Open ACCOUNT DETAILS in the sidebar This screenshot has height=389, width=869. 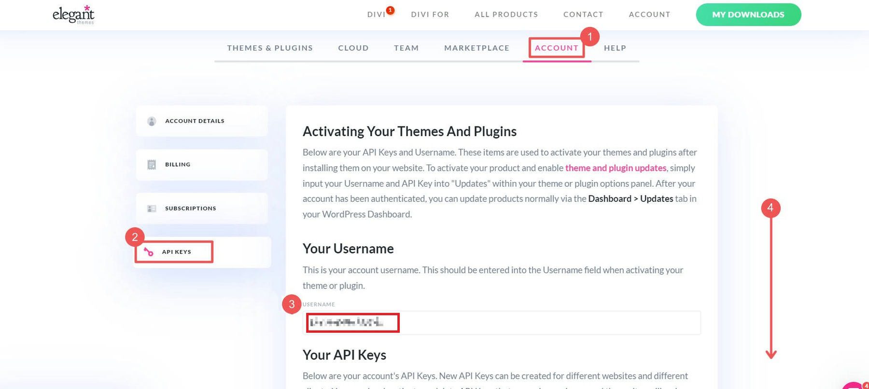pyautogui.click(x=202, y=121)
